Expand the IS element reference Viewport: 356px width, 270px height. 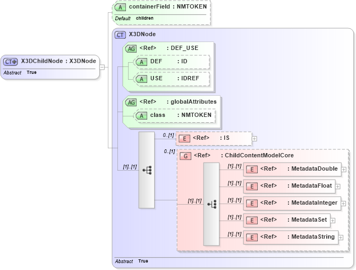255,139
